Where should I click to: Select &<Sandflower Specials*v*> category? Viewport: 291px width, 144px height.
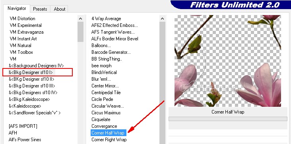coord(35,113)
